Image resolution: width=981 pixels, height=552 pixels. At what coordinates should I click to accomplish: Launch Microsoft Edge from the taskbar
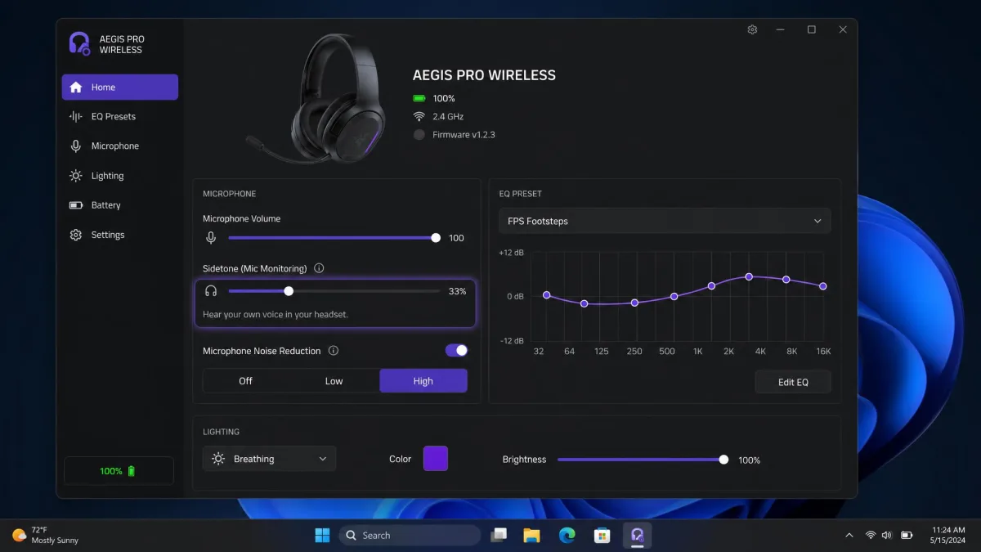[567, 535]
